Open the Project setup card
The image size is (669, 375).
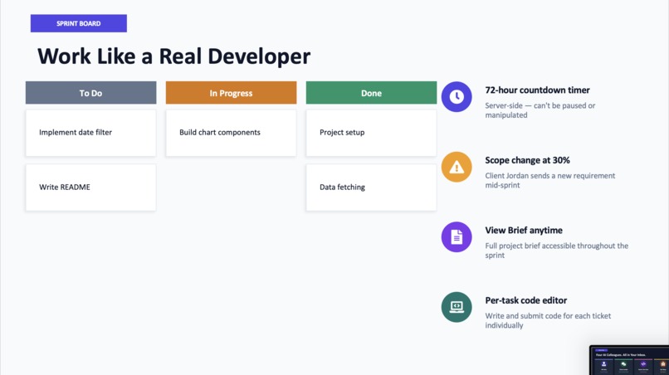point(371,133)
